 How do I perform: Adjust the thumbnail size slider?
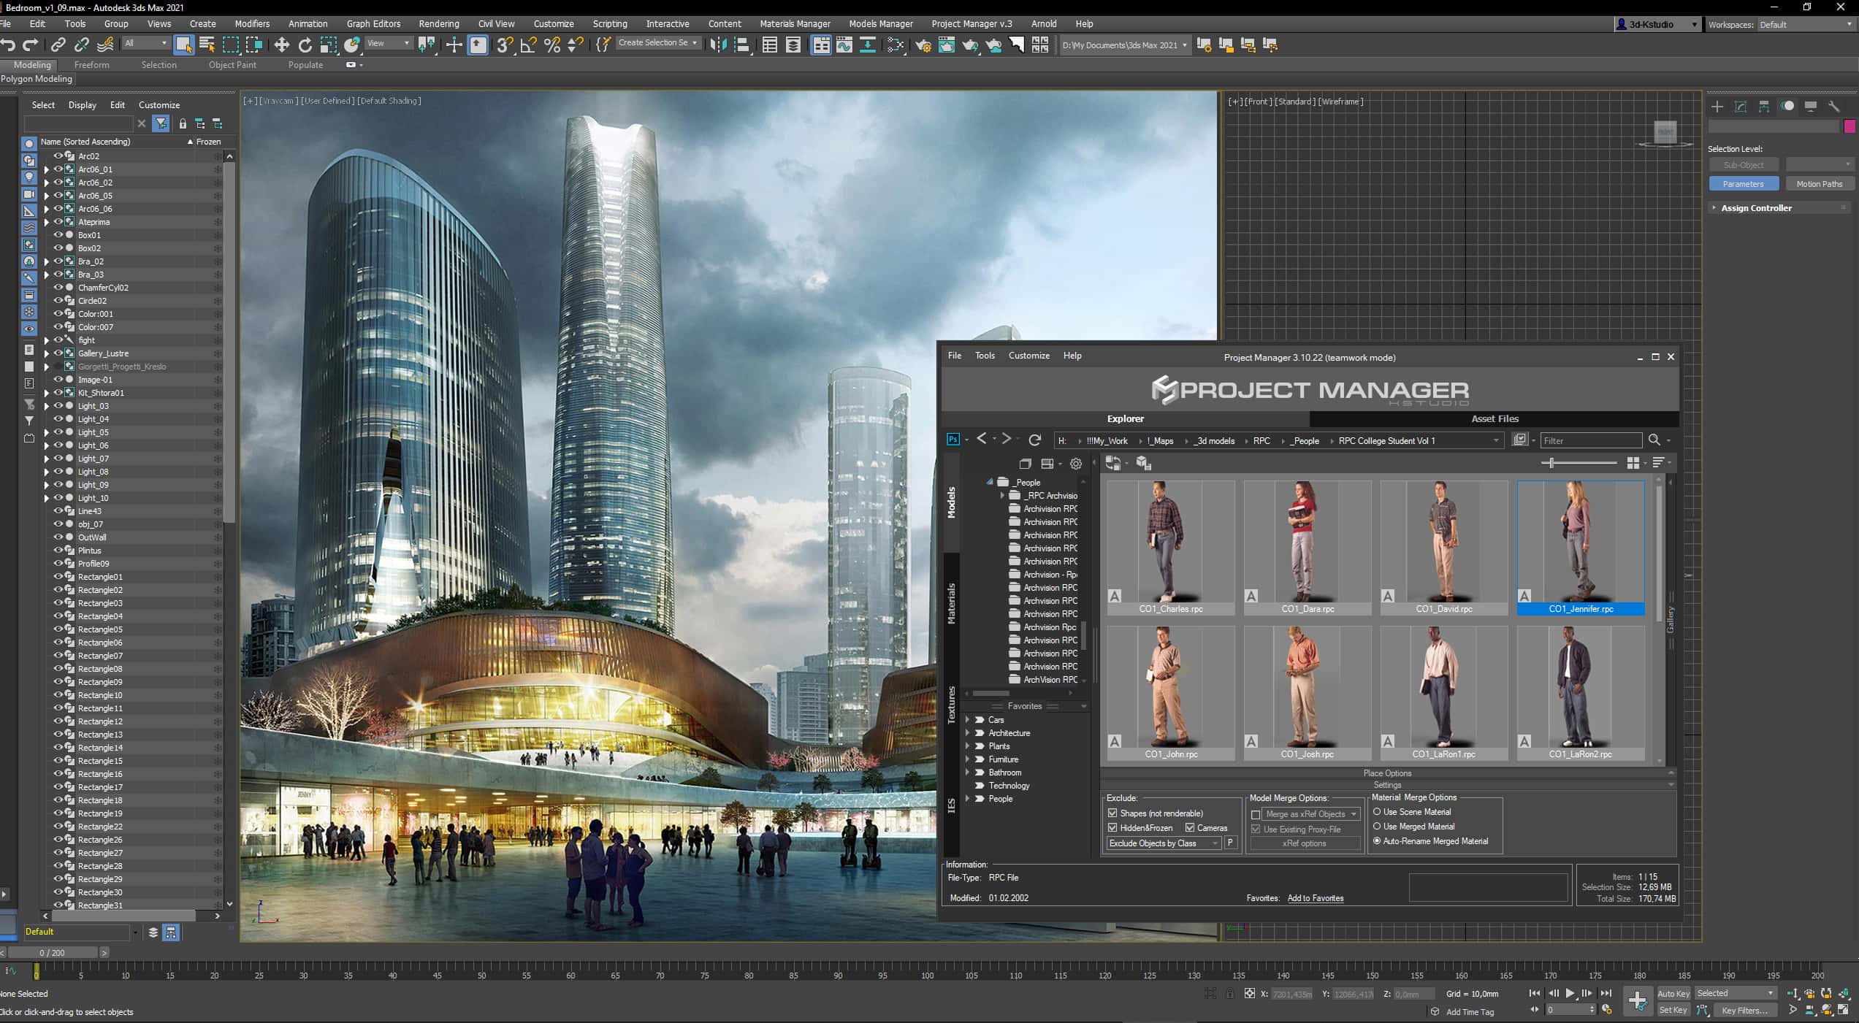(1551, 463)
